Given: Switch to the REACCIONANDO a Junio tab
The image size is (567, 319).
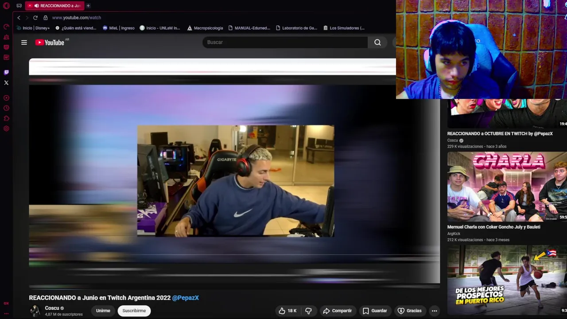Looking at the screenshot, I should [54, 6].
